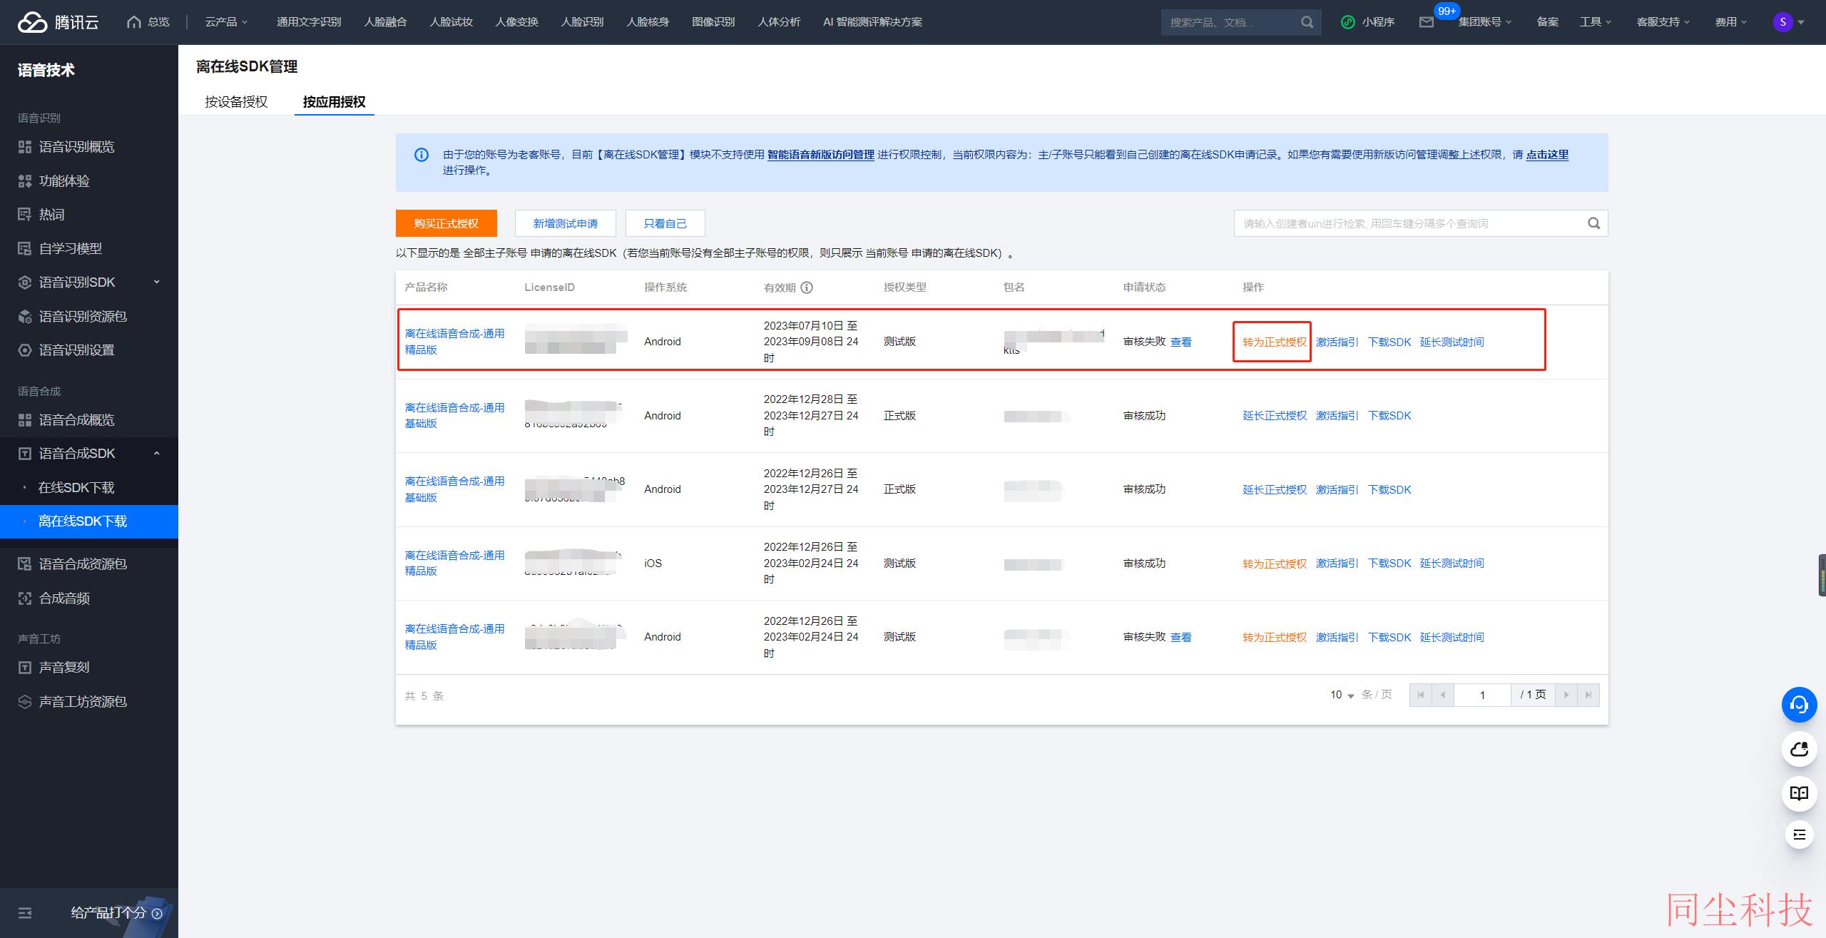Open 智能语音新版访问管理 link
The image size is (1826, 938).
(820, 155)
